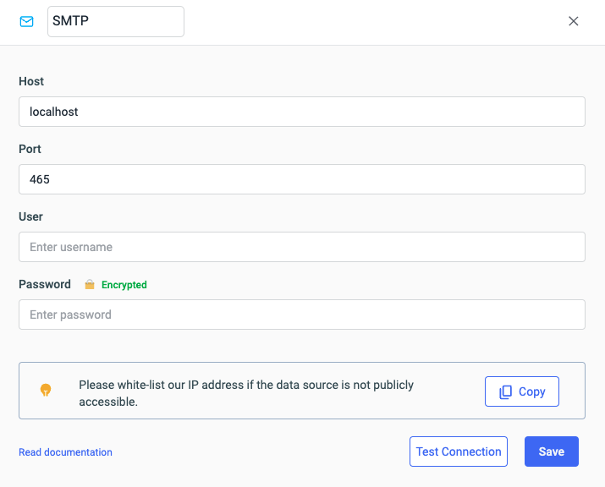605x487 pixels.
Task: Copy the IP address with Copy button
Action: pyautogui.click(x=522, y=391)
